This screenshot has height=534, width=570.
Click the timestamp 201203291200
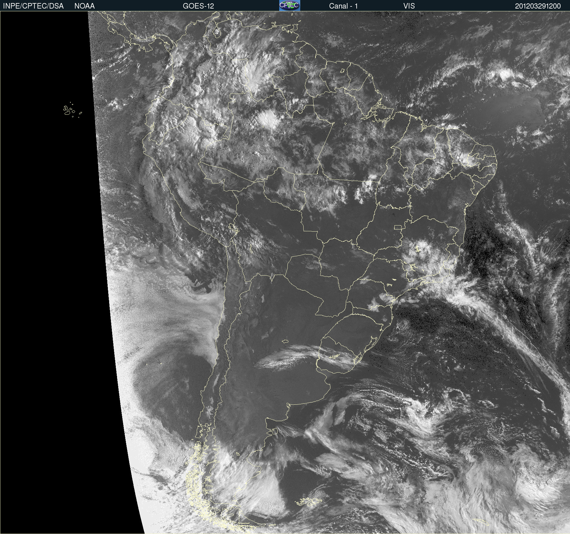click(x=538, y=6)
